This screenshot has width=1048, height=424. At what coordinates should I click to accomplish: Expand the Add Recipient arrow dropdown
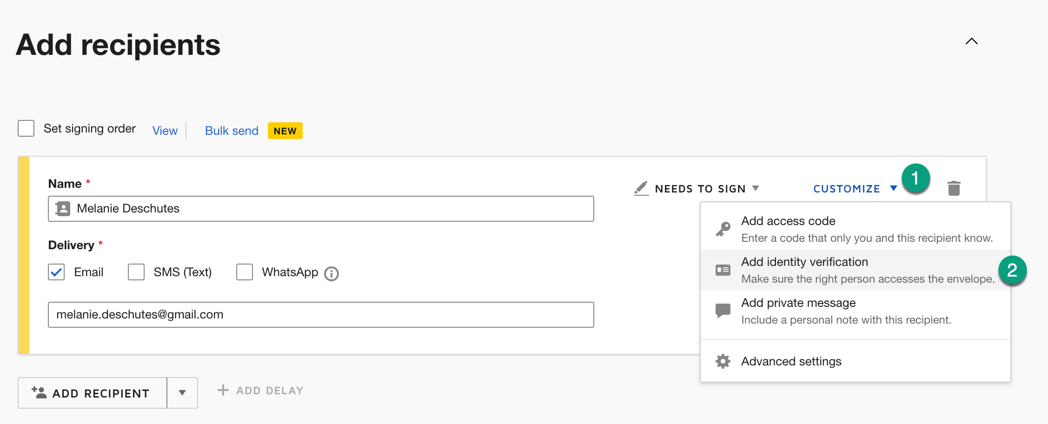point(182,393)
